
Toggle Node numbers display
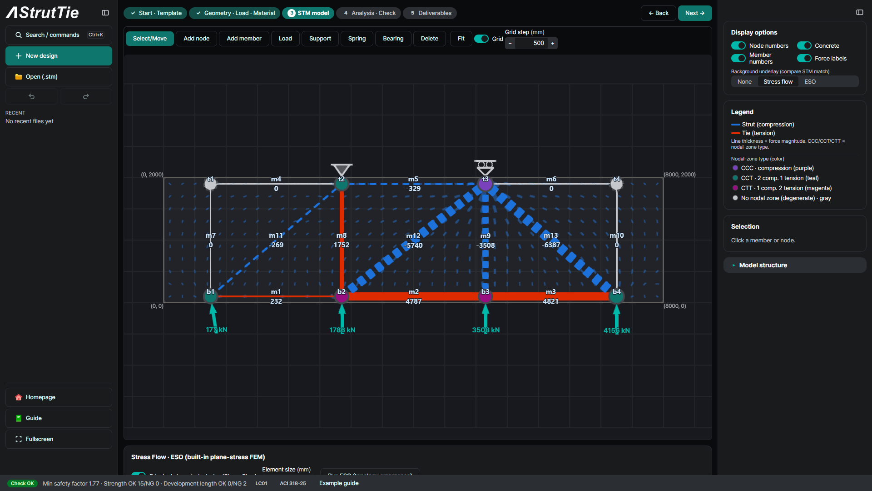pos(738,45)
